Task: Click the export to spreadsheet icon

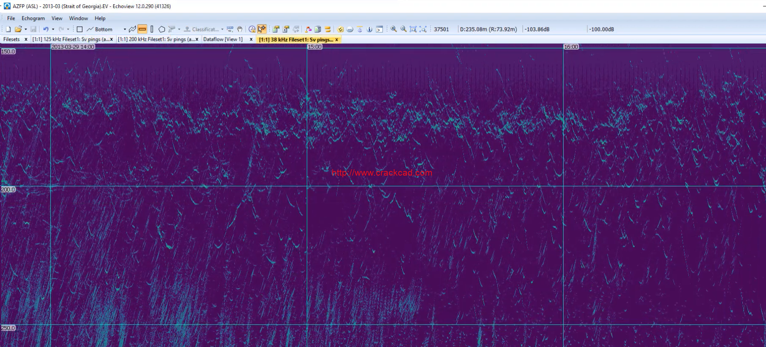Action: pos(286,29)
